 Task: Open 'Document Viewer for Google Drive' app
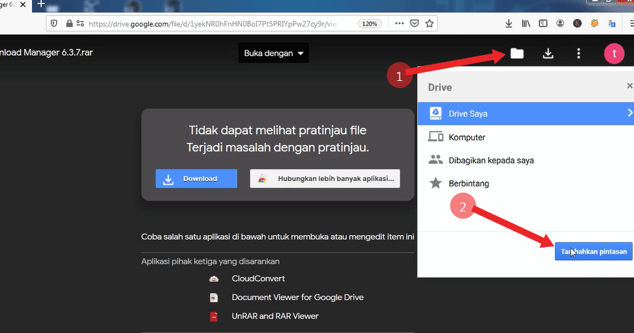[x=297, y=297]
